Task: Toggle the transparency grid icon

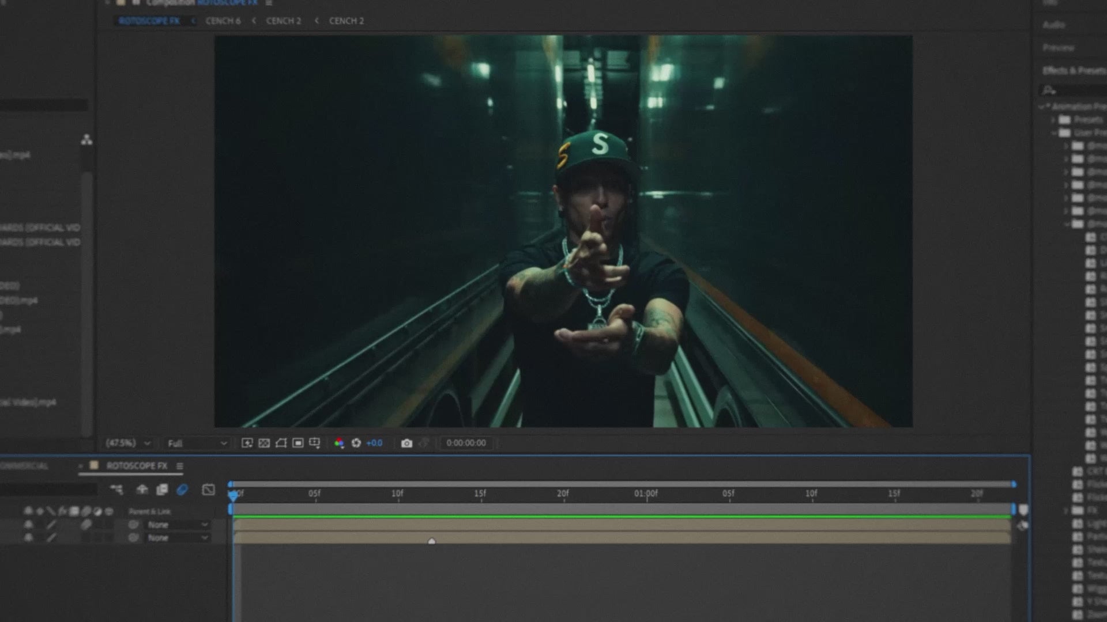Action: (x=264, y=443)
